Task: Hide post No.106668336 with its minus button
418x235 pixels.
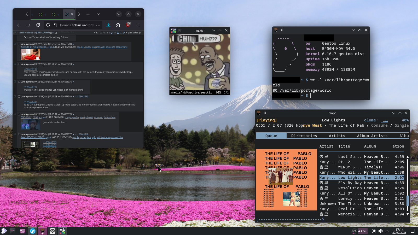Action: pos(15,81)
